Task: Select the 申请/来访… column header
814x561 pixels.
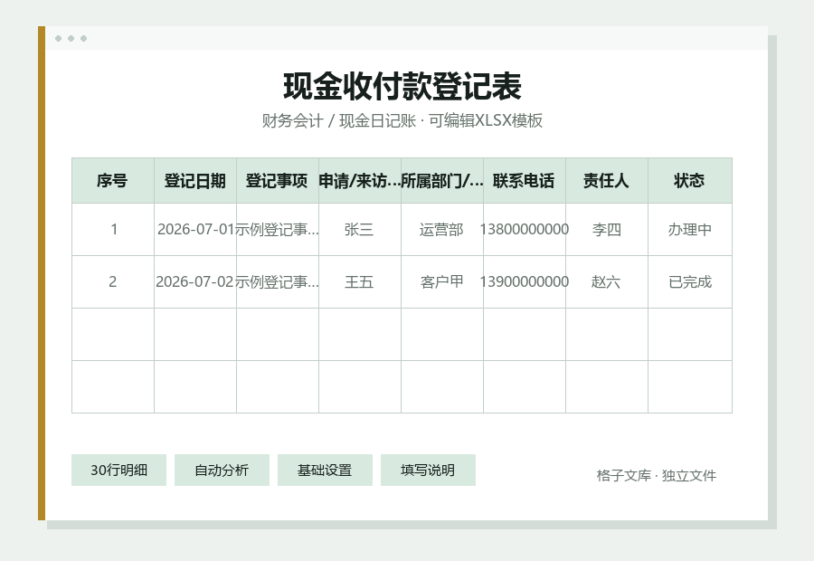Action: [x=360, y=181]
